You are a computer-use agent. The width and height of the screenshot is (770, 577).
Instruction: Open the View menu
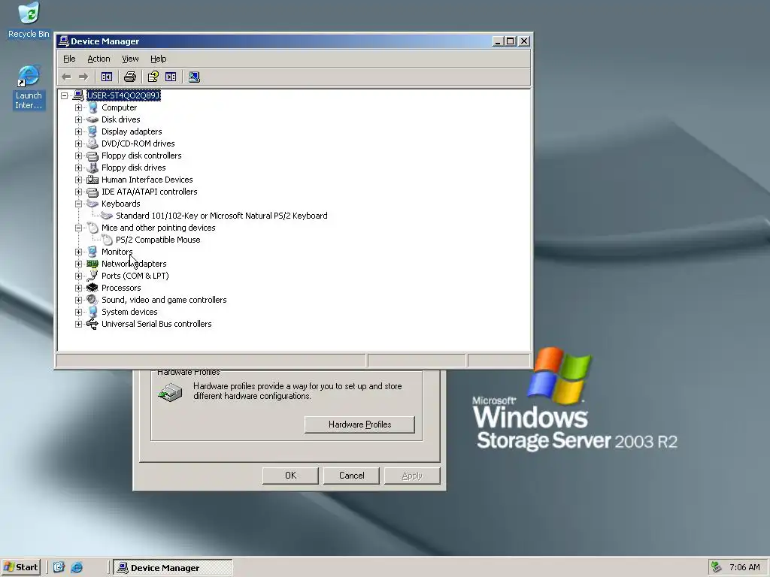click(130, 59)
